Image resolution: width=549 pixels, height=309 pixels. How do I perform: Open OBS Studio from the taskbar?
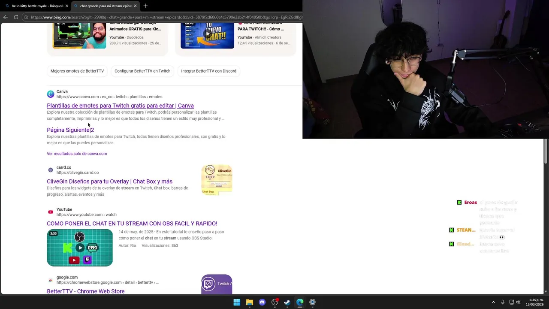[275, 302]
